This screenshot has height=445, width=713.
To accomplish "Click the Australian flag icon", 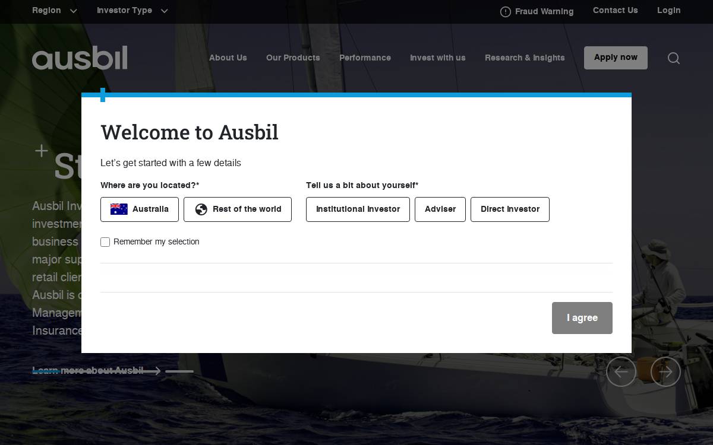I will [119, 209].
